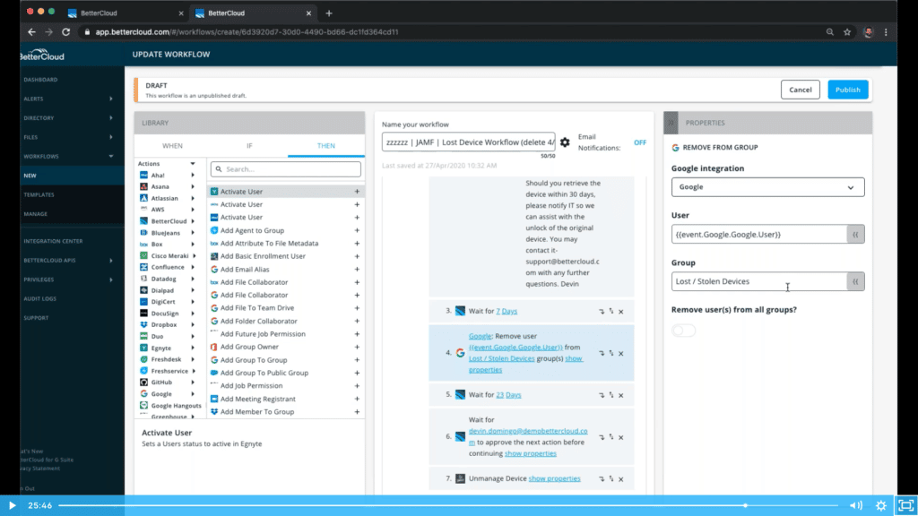
Task: Delete step 5 Wait for 23 Days
Action: click(x=621, y=395)
